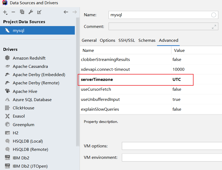
Task: Go back with the left arrow
Action: point(66,12)
